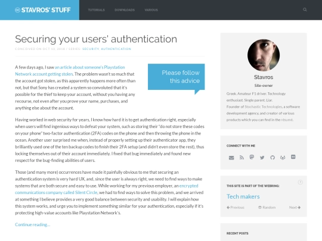Open the Tech makers webring link
This screenshot has width=322, height=241.
tap(243, 196)
